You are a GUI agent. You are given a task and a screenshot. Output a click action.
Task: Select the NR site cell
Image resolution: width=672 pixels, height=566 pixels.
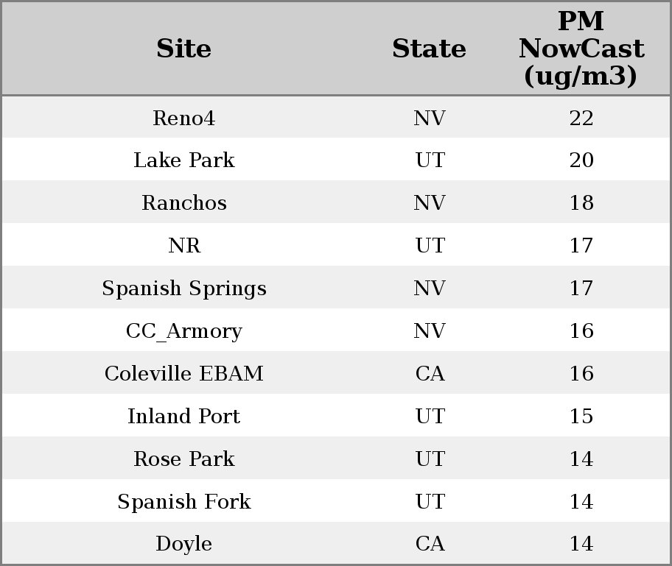(x=183, y=246)
